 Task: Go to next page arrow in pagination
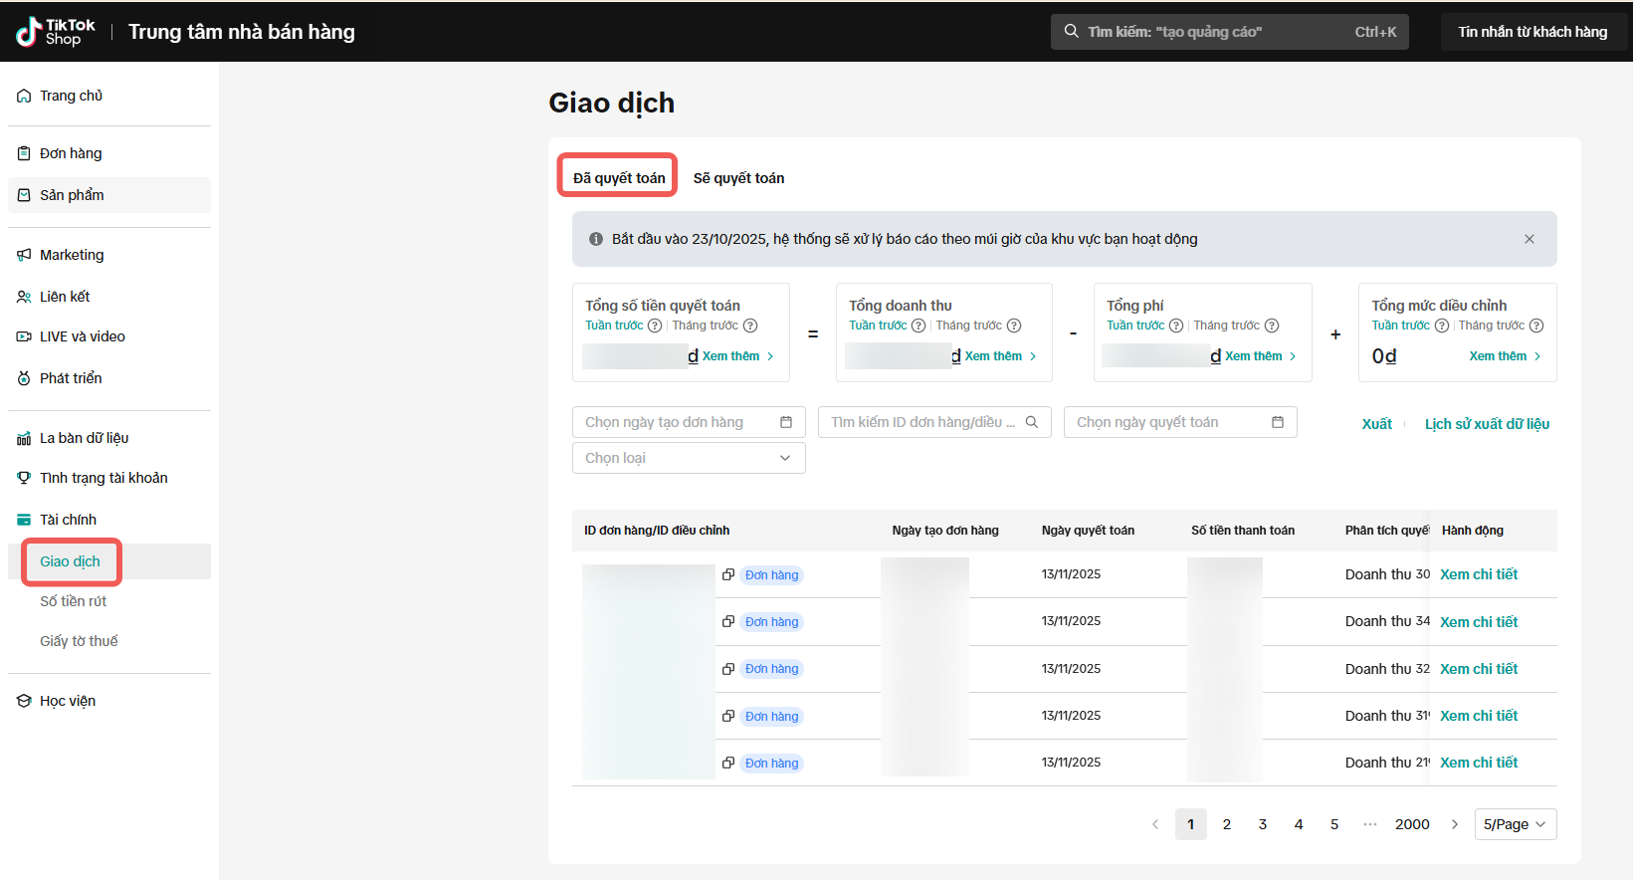point(1455,824)
